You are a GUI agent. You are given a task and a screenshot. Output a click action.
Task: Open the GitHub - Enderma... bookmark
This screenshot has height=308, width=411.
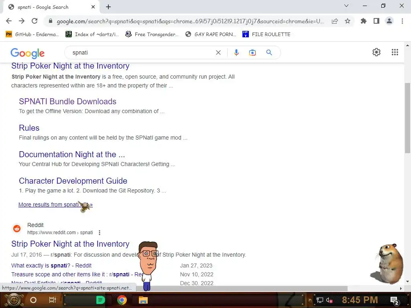pos(32,34)
